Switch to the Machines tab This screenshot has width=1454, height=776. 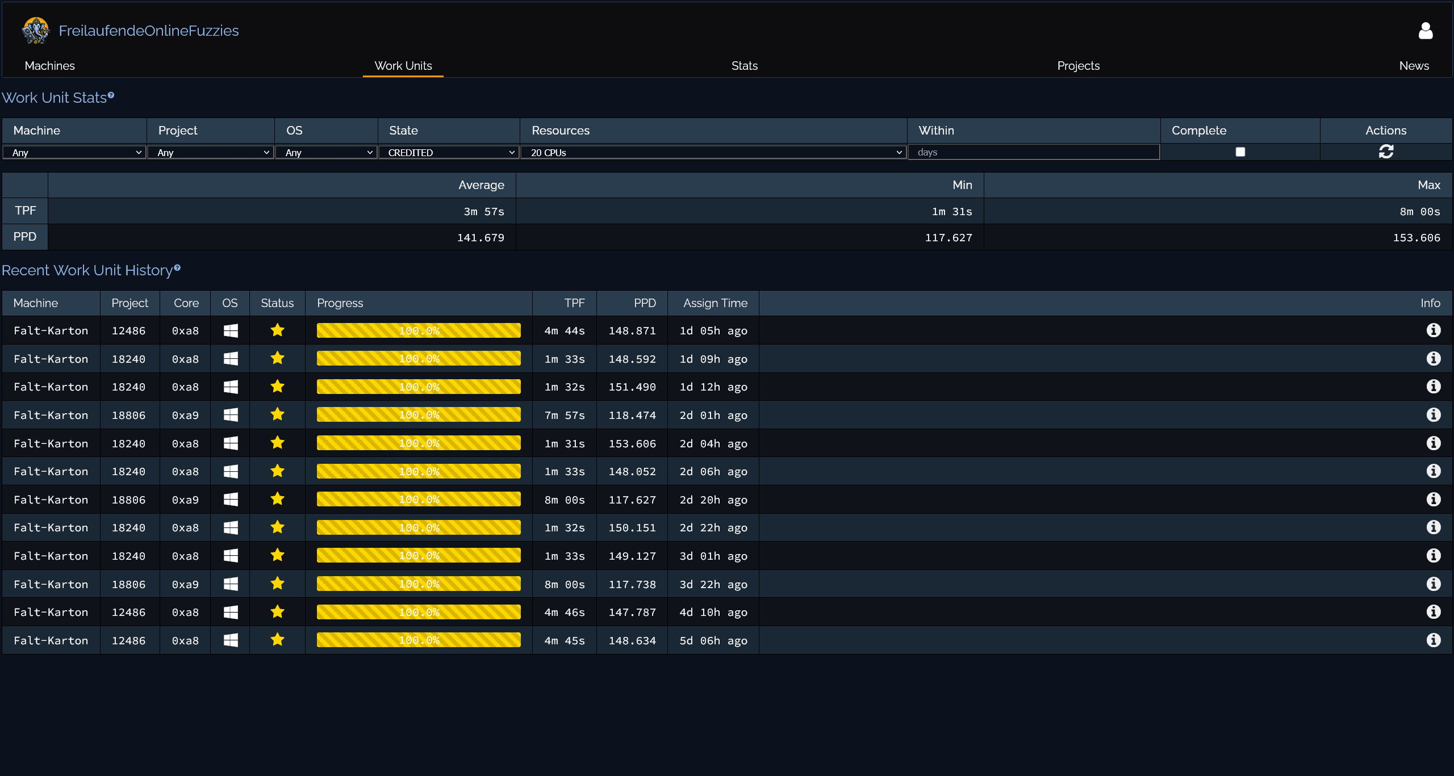point(49,66)
